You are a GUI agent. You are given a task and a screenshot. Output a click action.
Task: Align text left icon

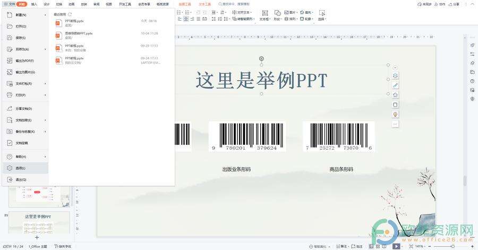click(x=180, y=19)
